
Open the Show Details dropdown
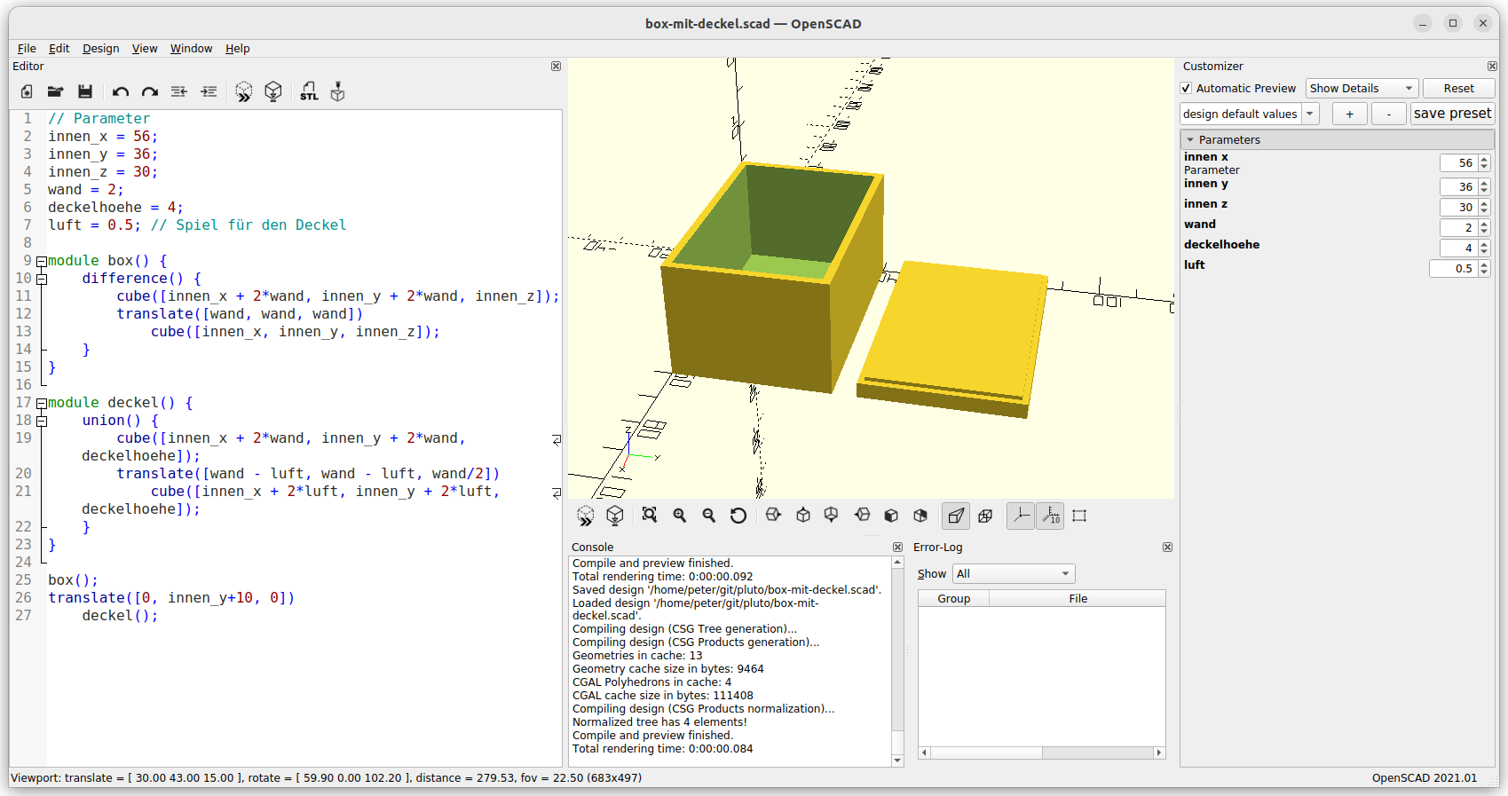(1362, 89)
